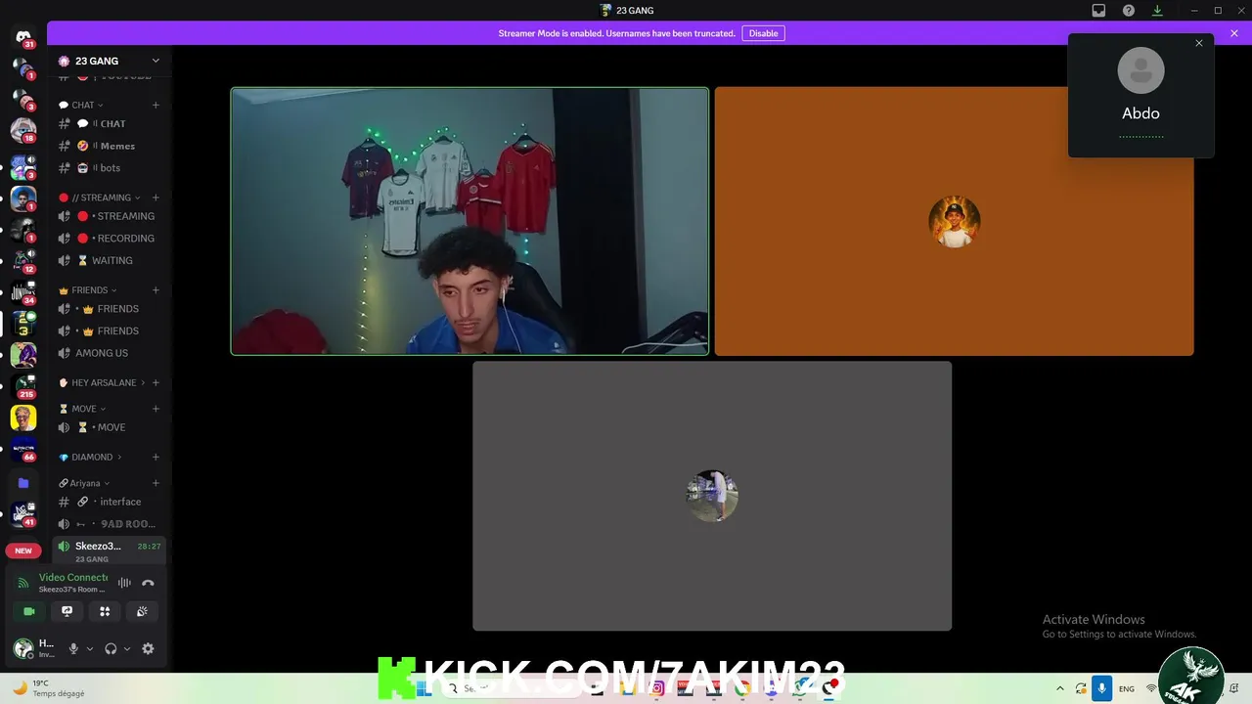
Task: Add channel to HEY ARSALANE category
Action: [156, 382]
